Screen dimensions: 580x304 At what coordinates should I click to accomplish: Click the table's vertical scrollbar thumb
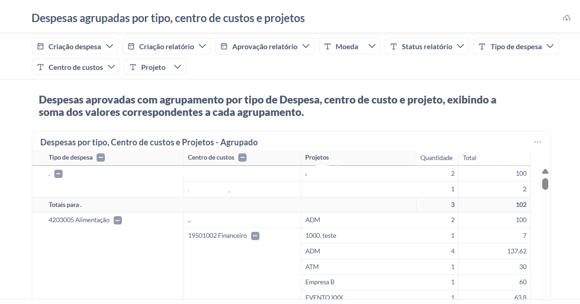click(546, 184)
